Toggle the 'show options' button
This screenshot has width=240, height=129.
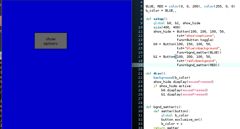(x=51, y=41)
